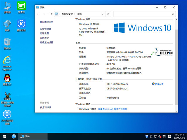Select 系统和安全 in the breadcrumb path

pos(67,14)
